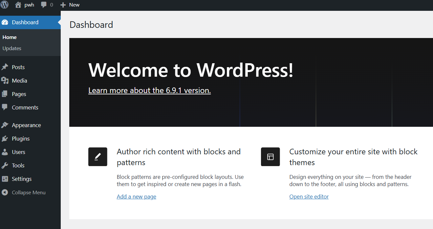This screenshot has width=433, height=229.
Task: Open the Pages menu item
Action: point(19,94)
